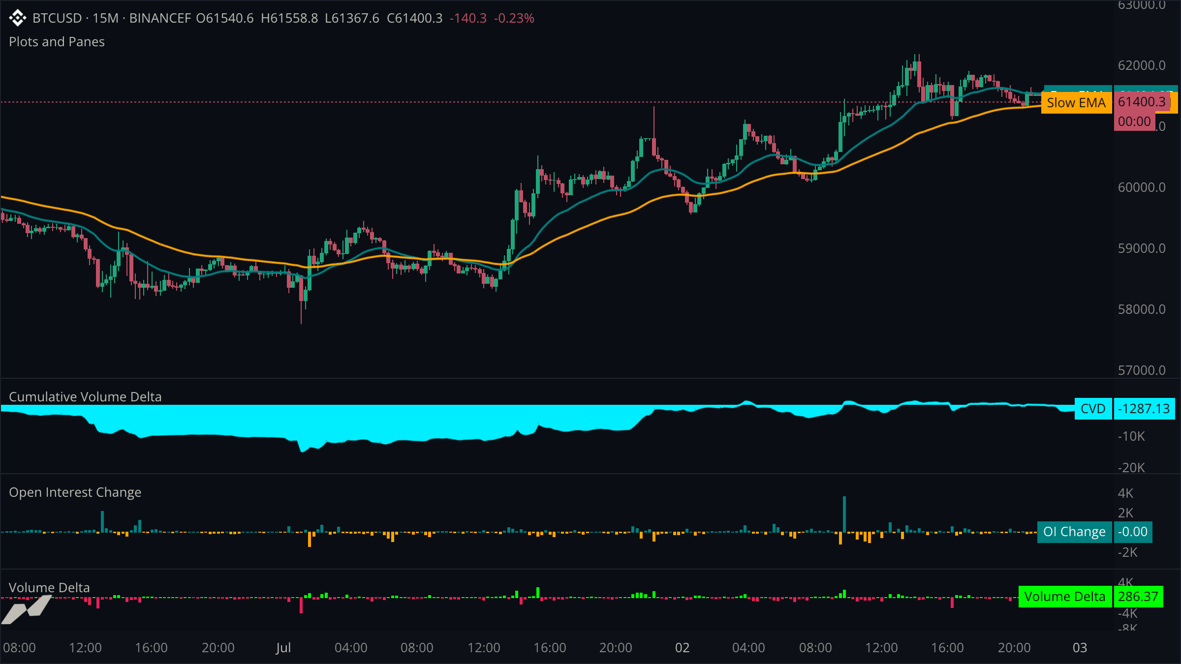
Task: Click the -0.00 OI Change value
Action: [1133, 532]
